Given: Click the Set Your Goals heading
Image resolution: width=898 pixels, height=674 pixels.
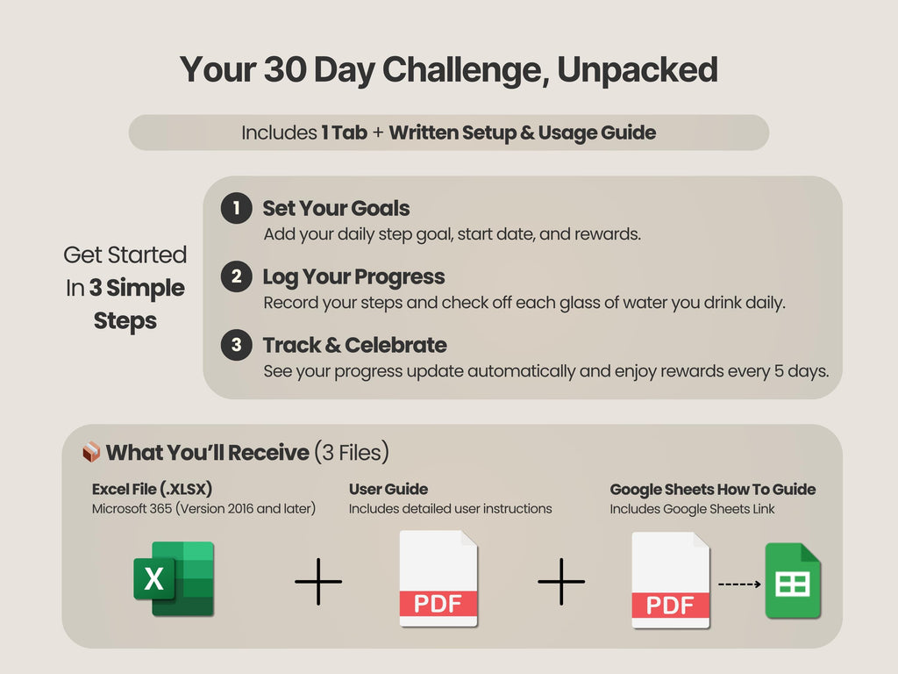Looking at the screenshot, I should pos(336,209).
